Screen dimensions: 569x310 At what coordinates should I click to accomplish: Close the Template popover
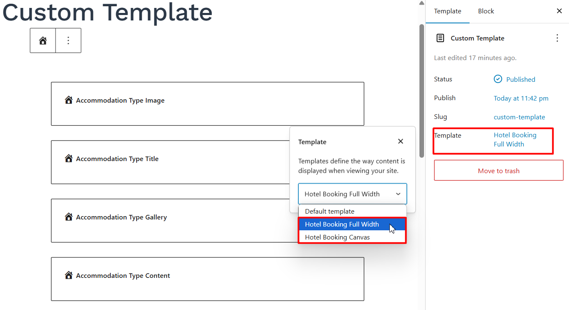tap(401, 141)
